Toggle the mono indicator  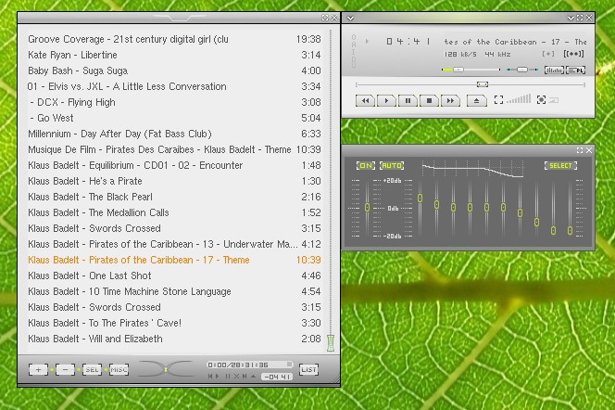coord(548,54)
